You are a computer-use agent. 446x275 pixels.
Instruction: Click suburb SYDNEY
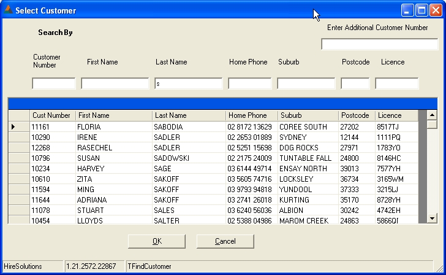click(293, 137)
